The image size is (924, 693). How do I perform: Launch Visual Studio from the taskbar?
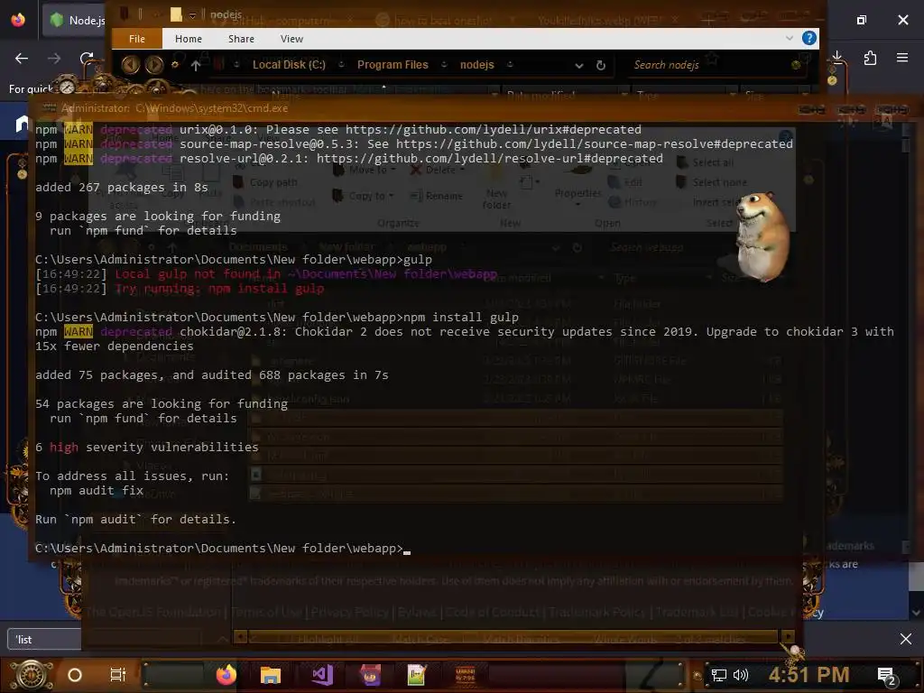[x=322, y=675]
